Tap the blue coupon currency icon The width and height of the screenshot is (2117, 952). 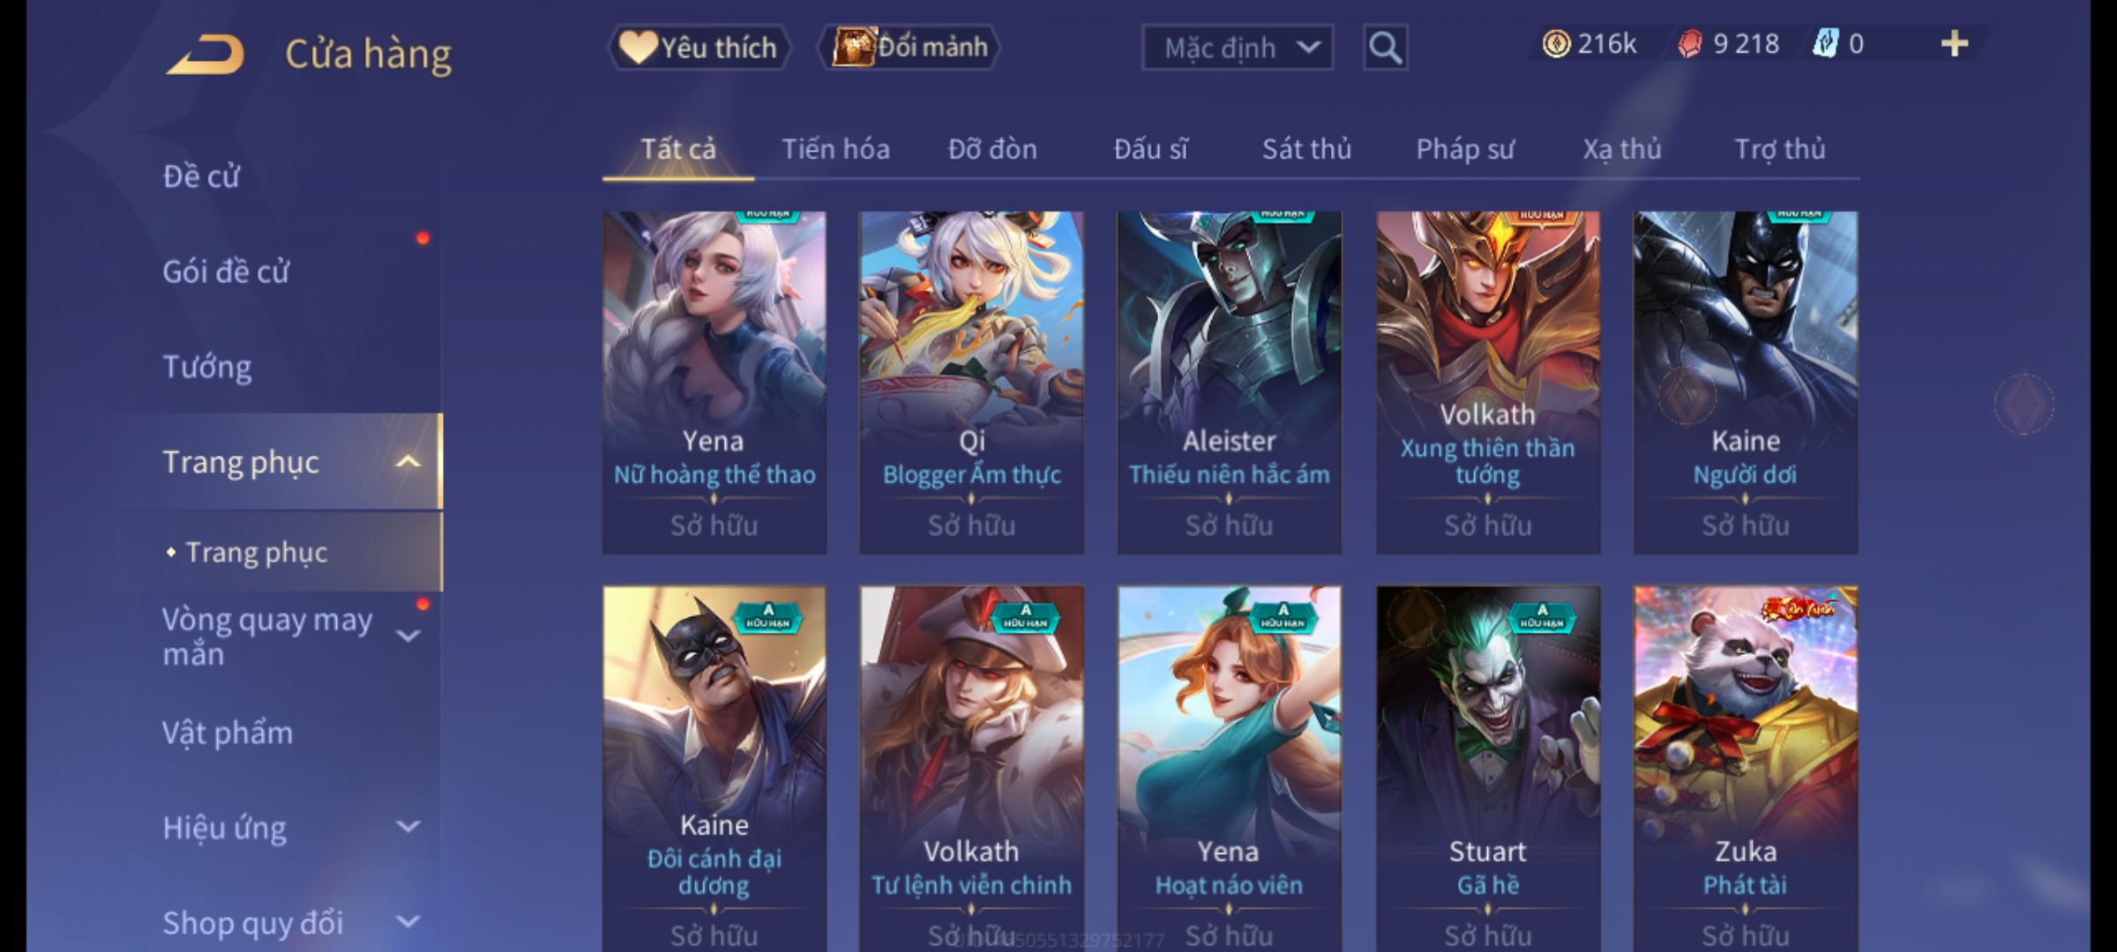[1826, 44]
